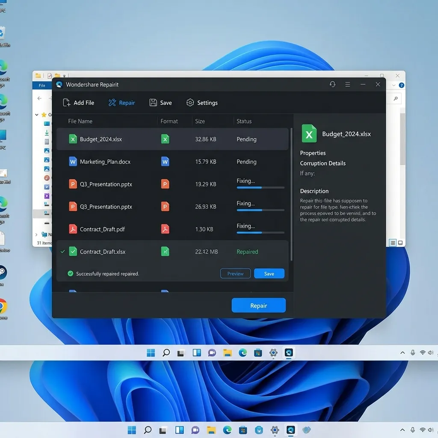Select the Repair tab in Repairit toolbar

(121, 103)
